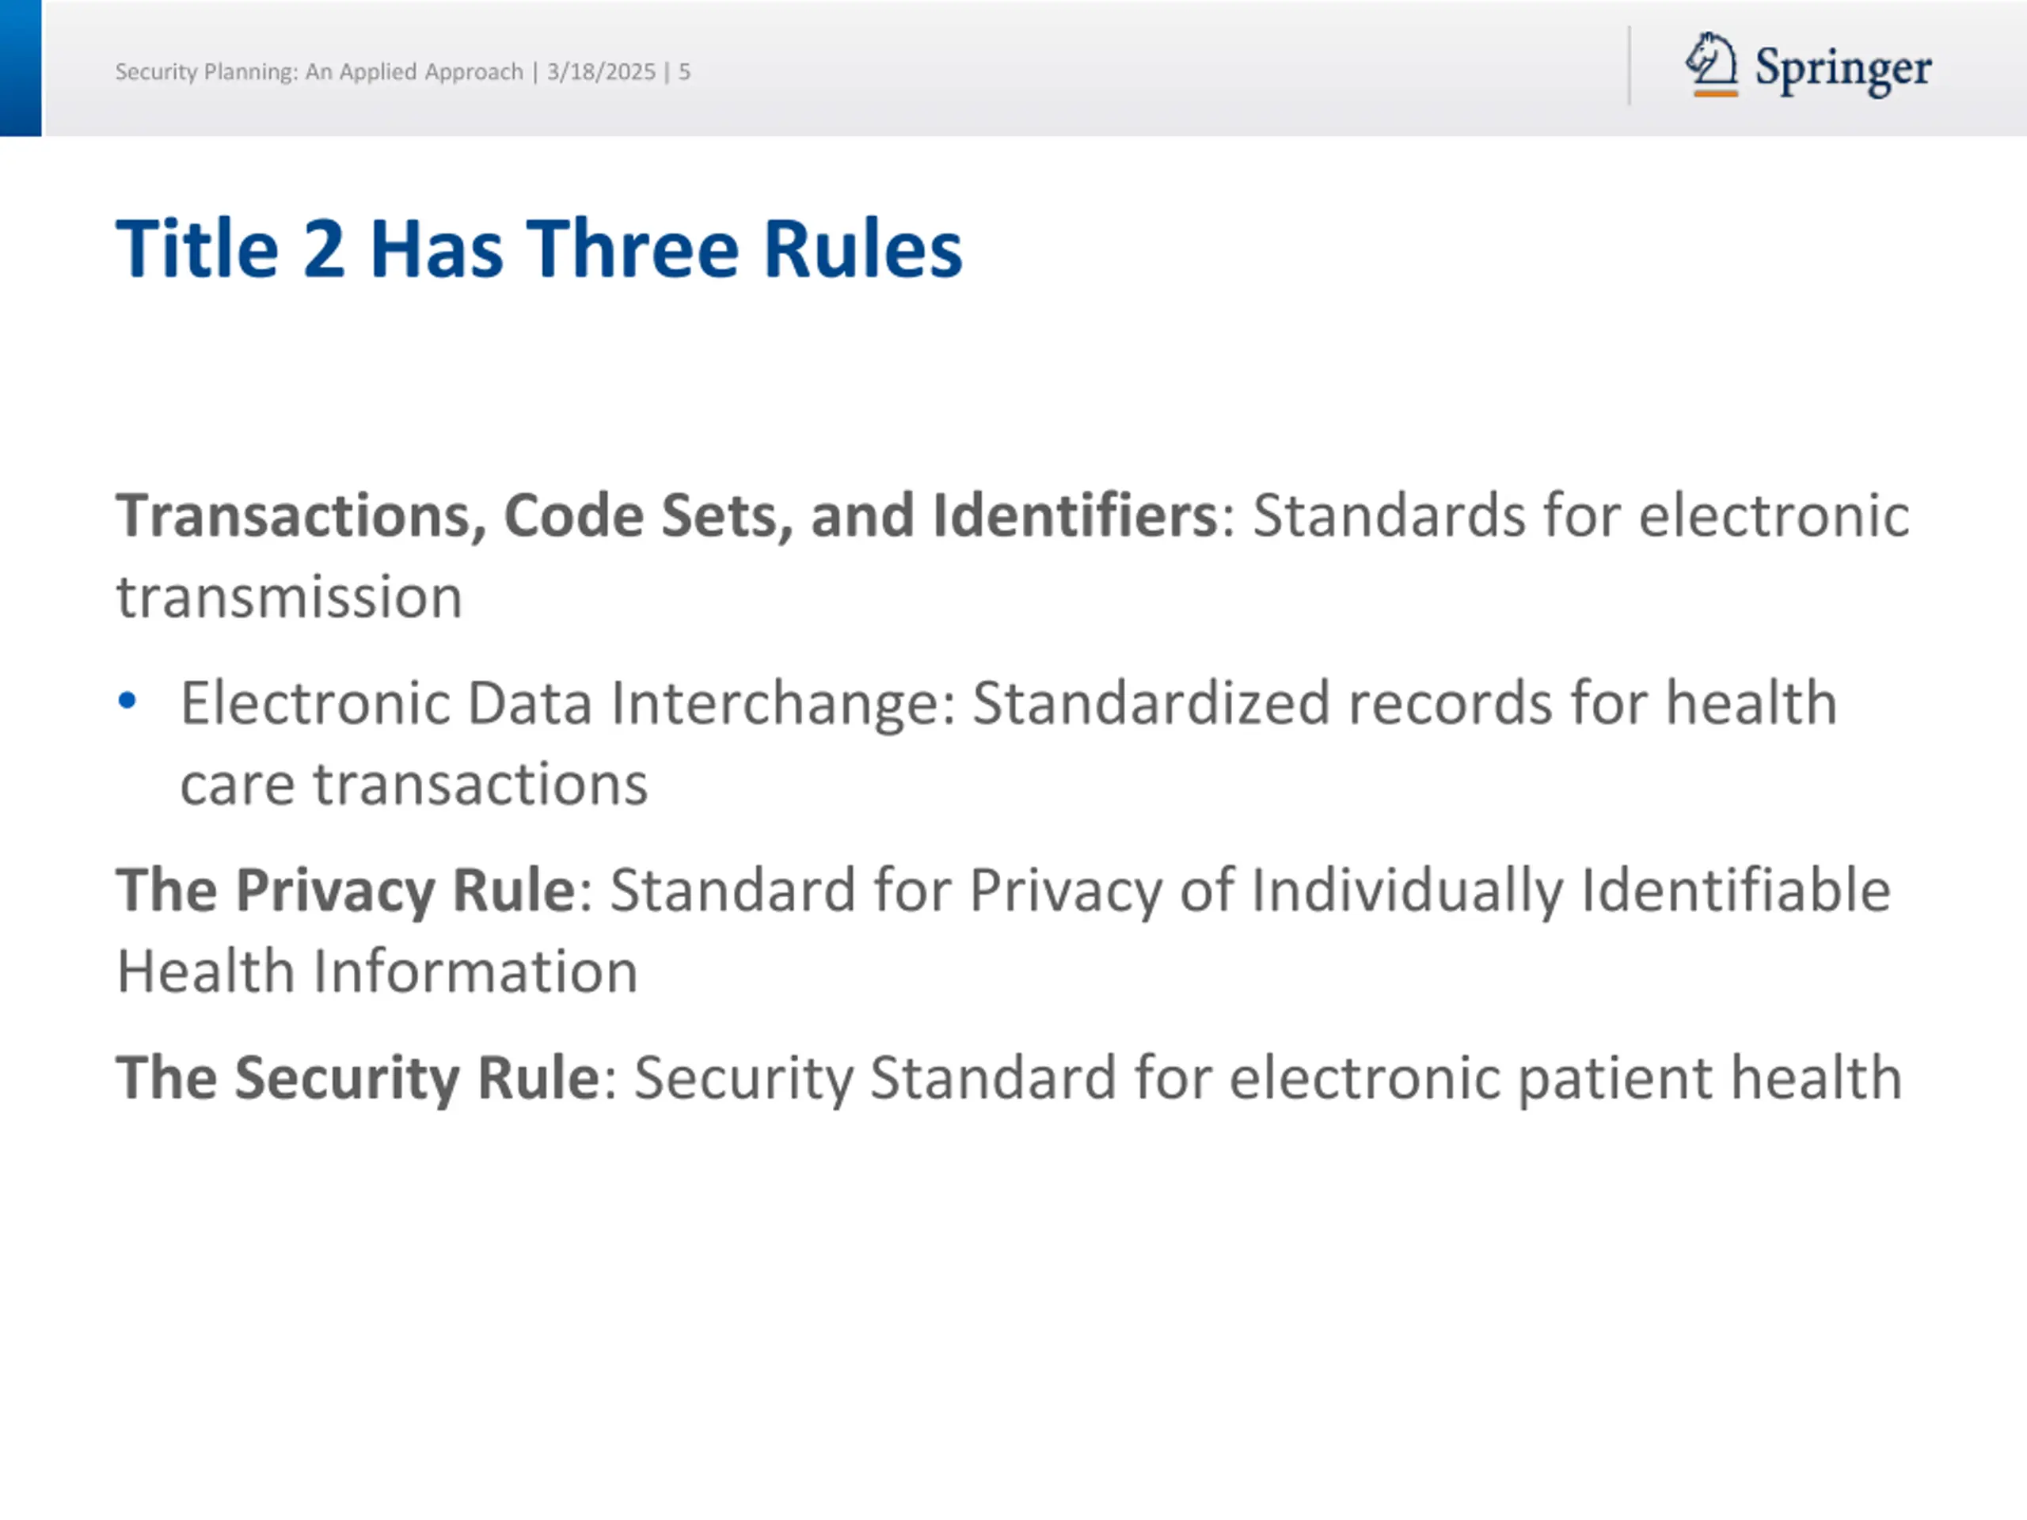Click bold heading "Transactions, Code Sets, and Identifiers"

[x=666, y=515]
